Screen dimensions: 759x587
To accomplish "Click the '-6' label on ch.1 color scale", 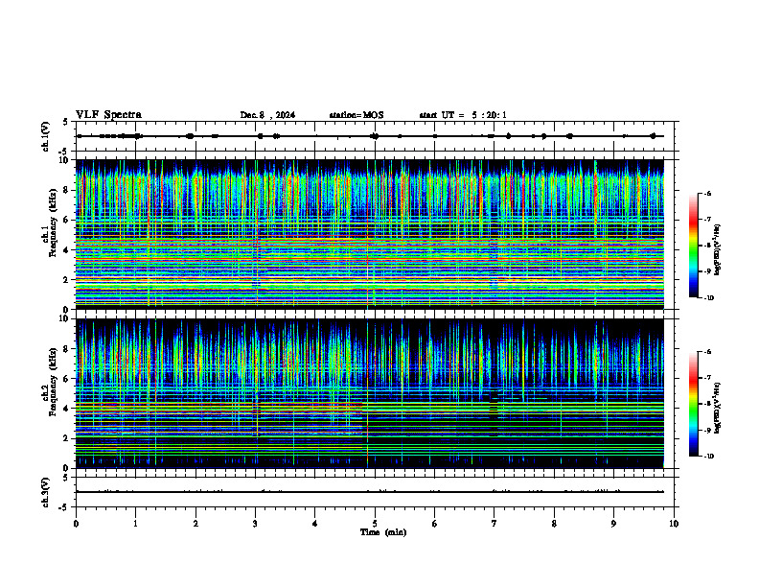I will coord(707,193).
